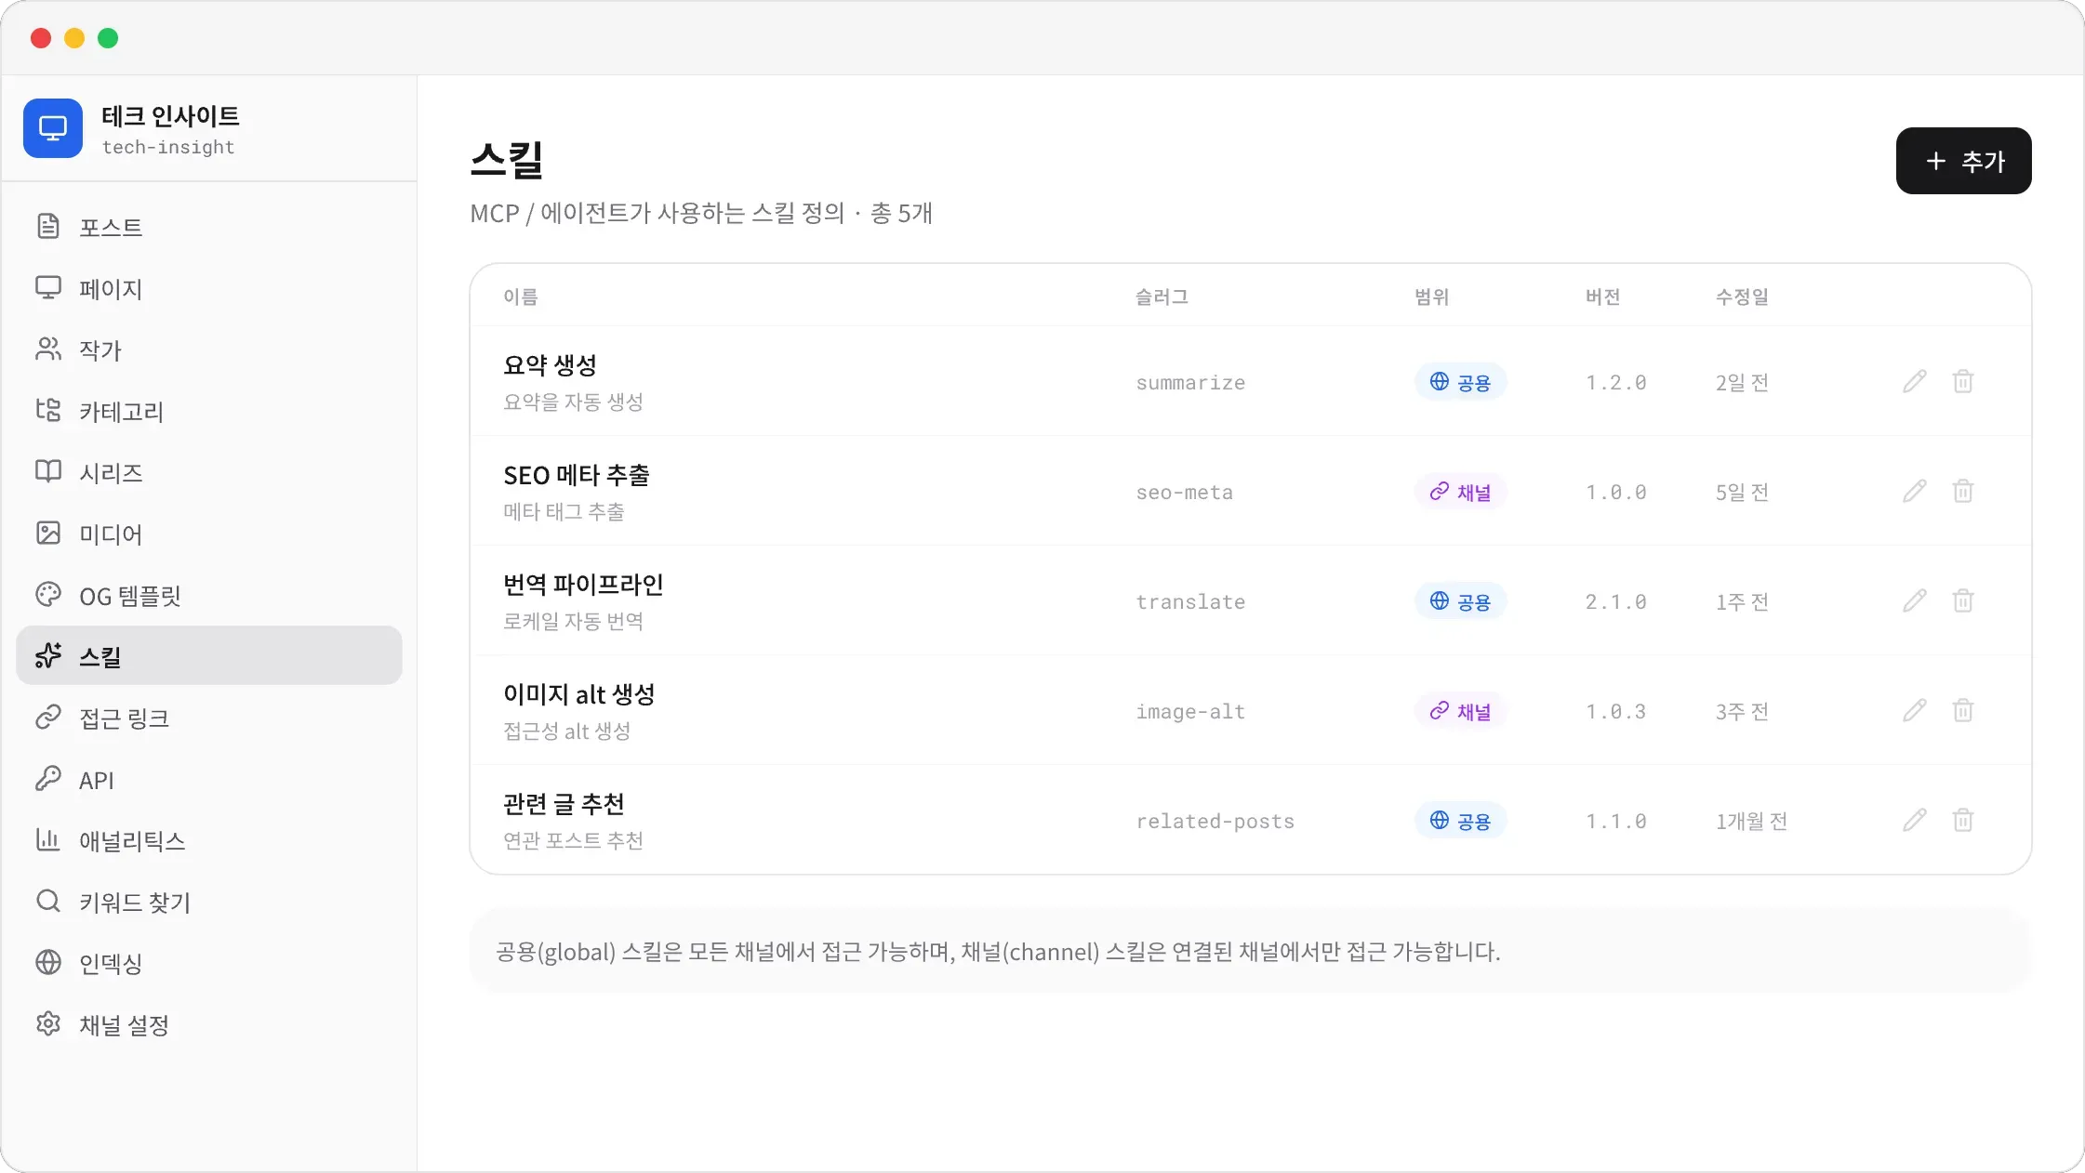Click the + 추가 button
Viewport: 2085px width, 1173px height.
[x=1963, y=161]
